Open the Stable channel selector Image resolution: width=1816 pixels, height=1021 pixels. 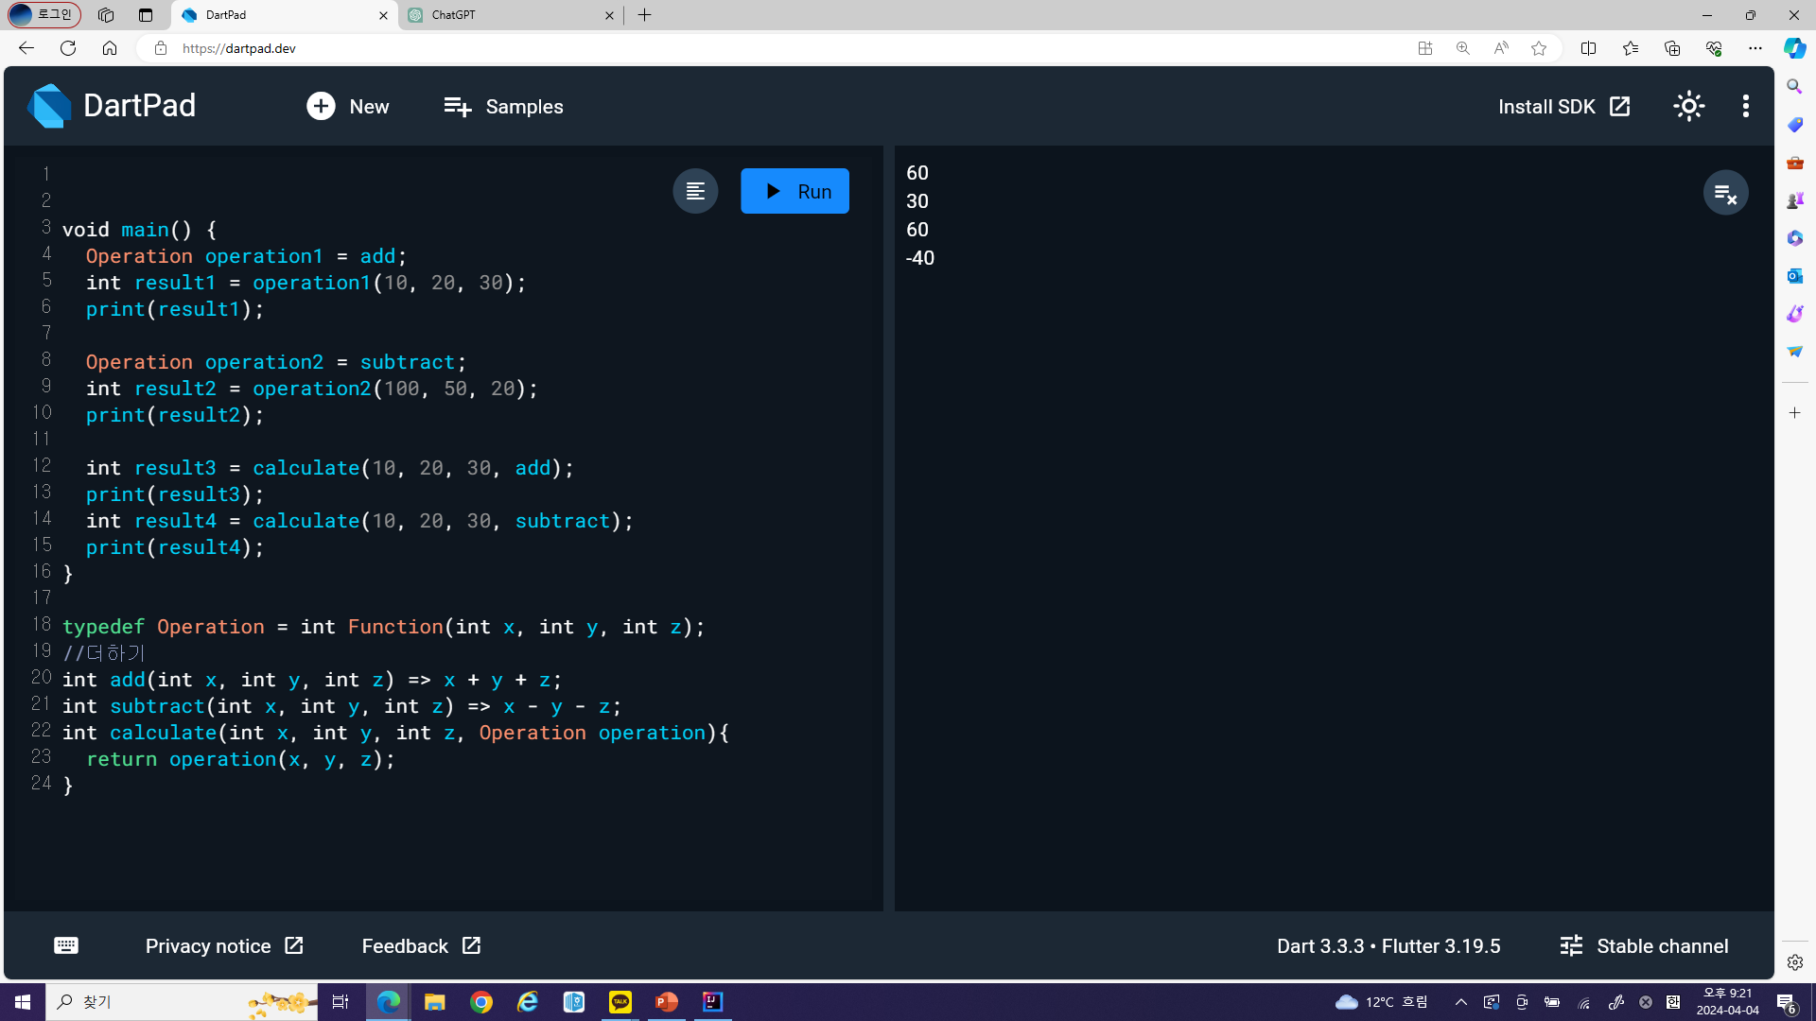coord(1644,945)
